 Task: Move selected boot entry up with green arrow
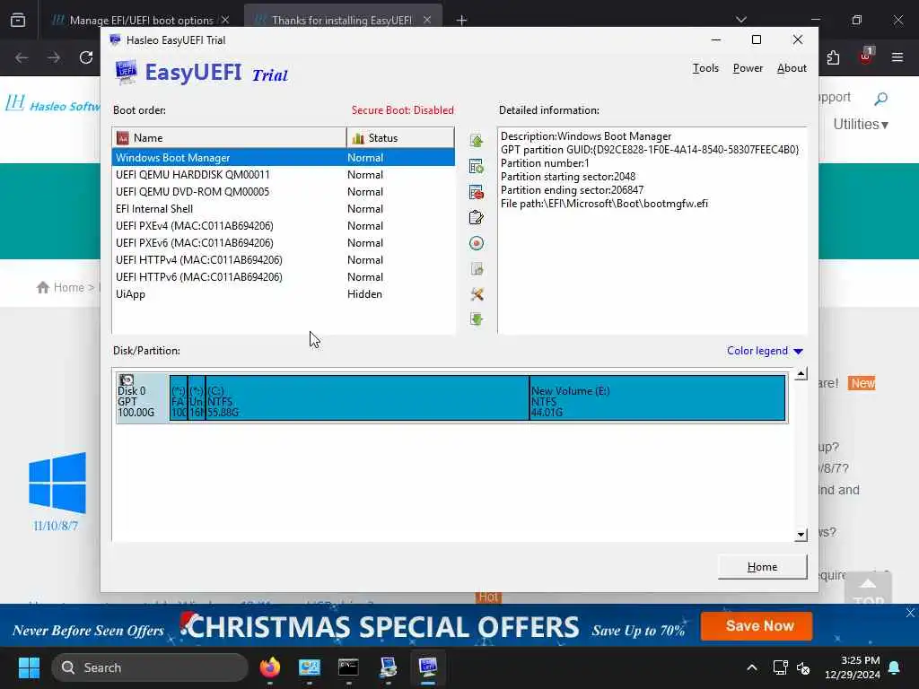point(477,141)
